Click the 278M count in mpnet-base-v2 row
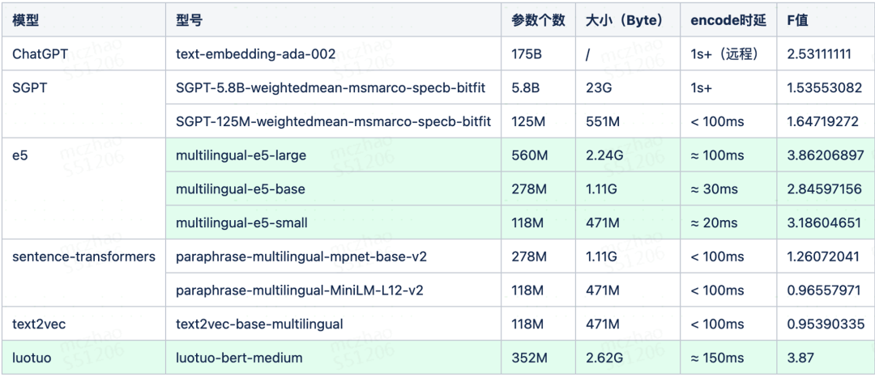Screen dimensions: 875x377 tap(529, 256)
